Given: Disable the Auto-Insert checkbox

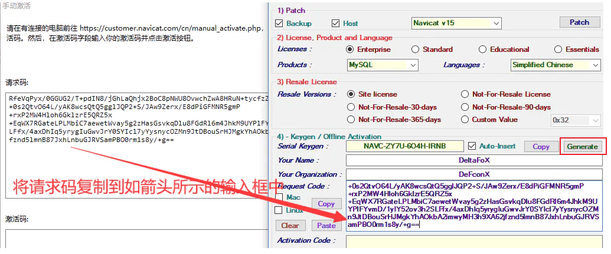Looking at the screenshot, I should point(472,146).
